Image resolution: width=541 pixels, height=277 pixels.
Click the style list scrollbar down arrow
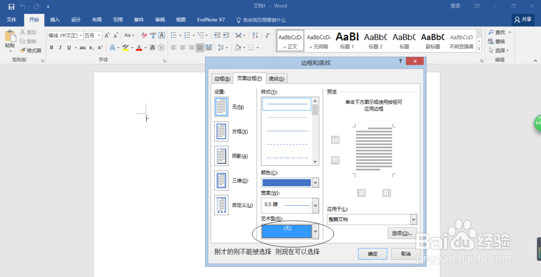tap(315, 161)
